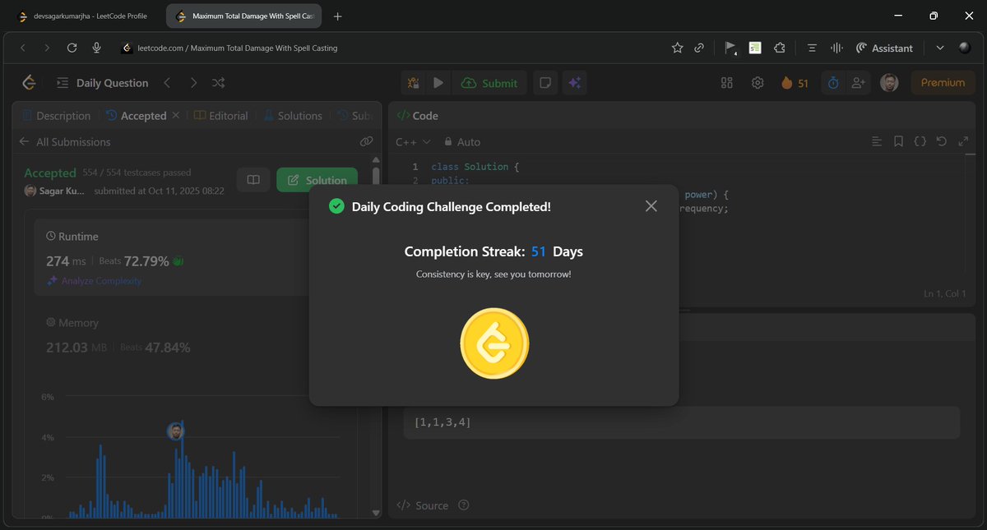Start the timer stopwatch icon
Screen dimensions: 987x530
pyautogui.click(x=833, y=83)
